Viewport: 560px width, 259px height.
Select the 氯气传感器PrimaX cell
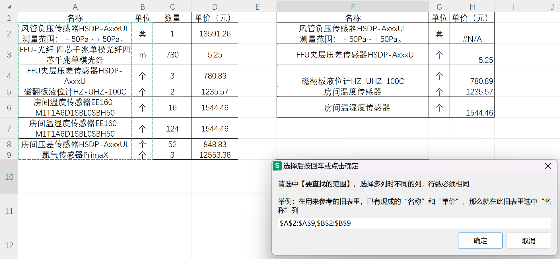pyautogui.click(x=75, y=155)
